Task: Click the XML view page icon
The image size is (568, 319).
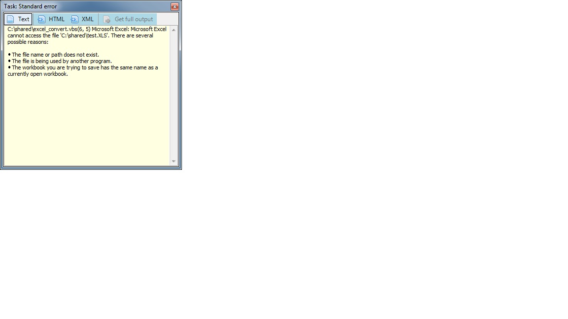Action: point(74,19)
